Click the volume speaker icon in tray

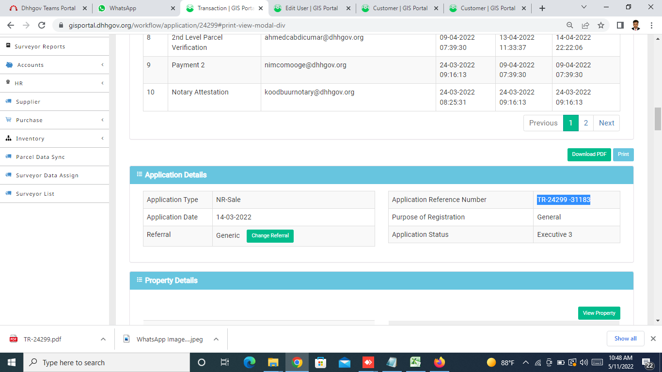[583, 362]
